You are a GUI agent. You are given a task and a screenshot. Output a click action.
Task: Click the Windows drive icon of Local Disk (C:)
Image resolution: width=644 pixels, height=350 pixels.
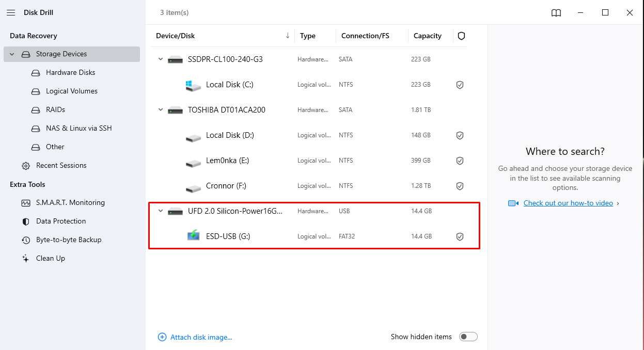pos(193,85)
